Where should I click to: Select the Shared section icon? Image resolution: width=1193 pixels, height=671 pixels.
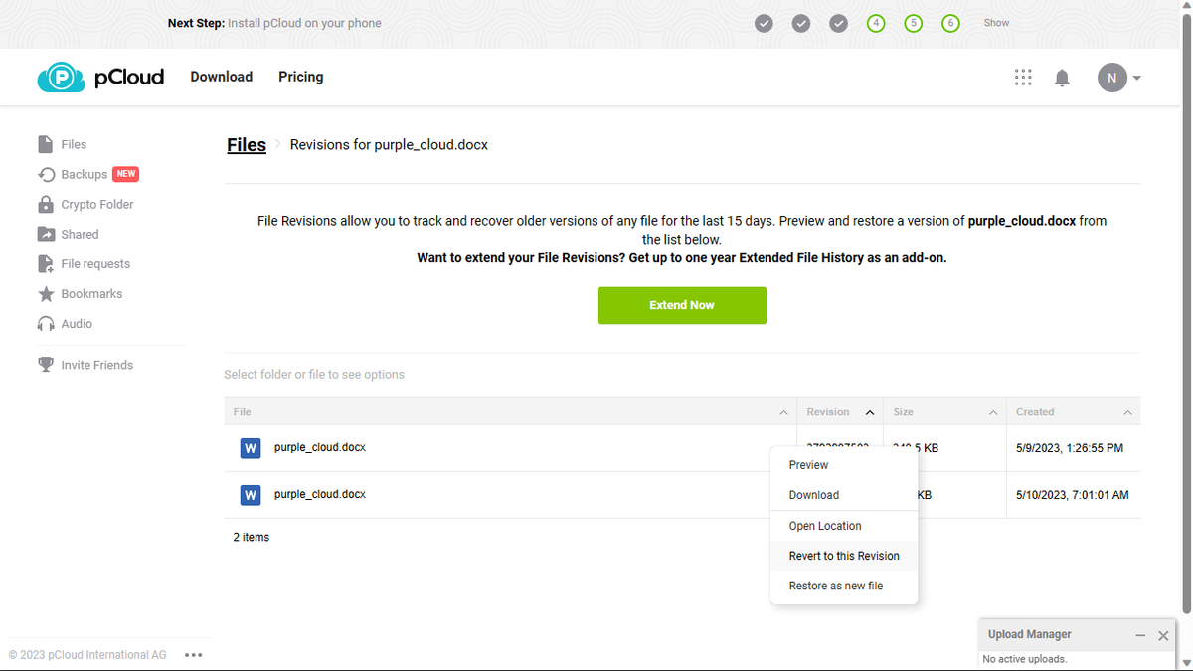pyautogui.click(x=46, y=234)
